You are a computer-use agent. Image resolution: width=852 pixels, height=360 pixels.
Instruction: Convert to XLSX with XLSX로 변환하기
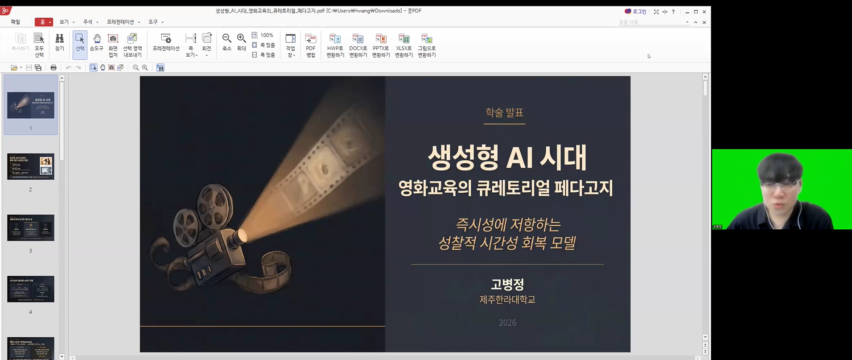point(404,45)
